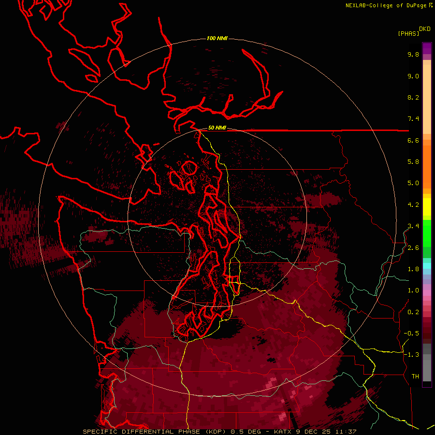Click the 6.6 scale value
435x435 pixels.
413,140
